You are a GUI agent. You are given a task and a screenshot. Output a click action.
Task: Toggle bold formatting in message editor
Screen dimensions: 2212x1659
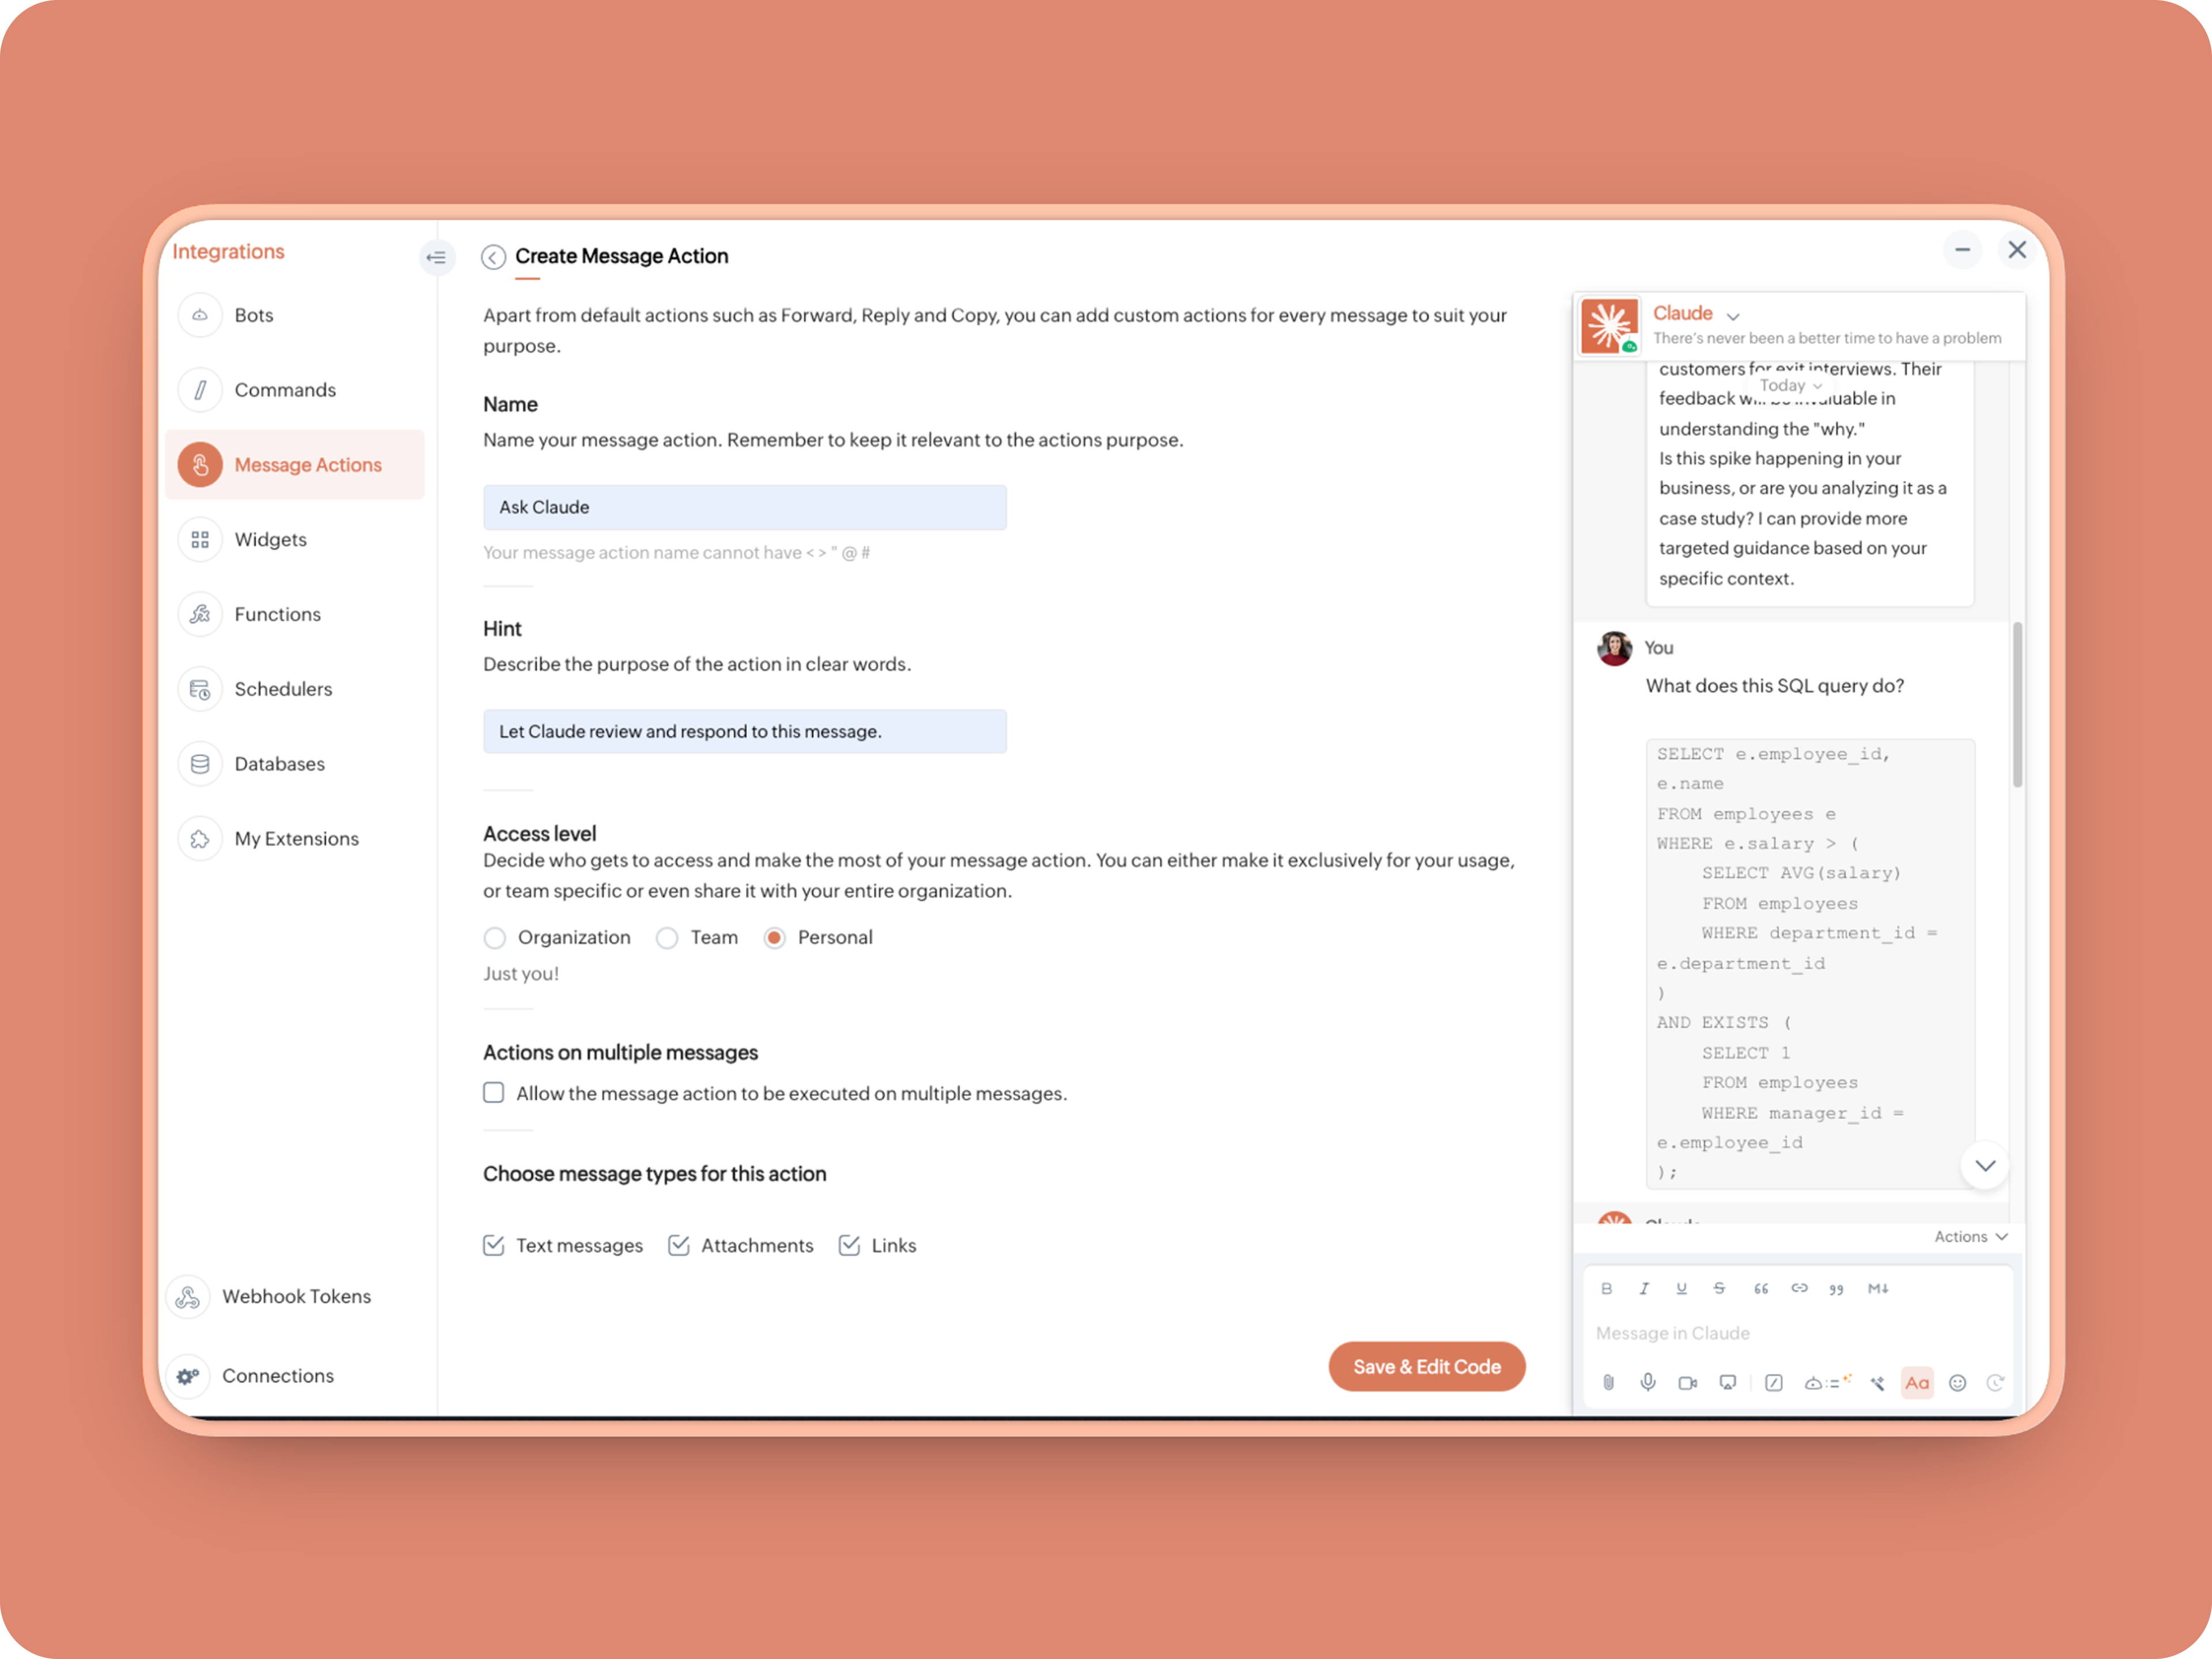click(1606, 1288)
